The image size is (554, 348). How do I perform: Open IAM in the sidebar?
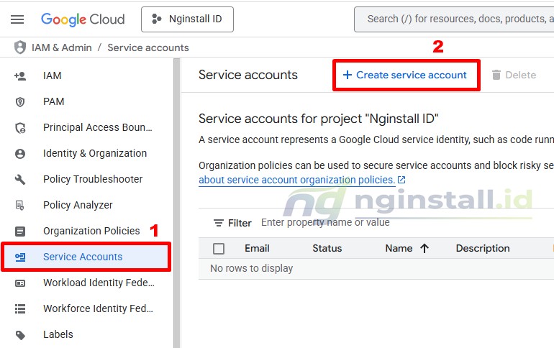point(53,75)
